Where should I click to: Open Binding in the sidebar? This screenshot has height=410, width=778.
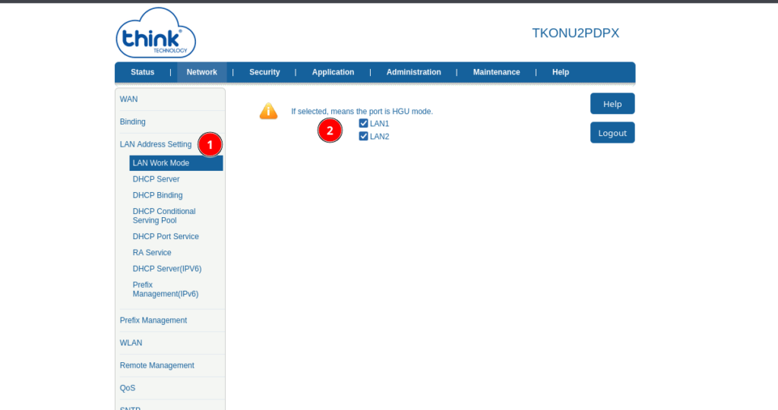pos(132,121)
